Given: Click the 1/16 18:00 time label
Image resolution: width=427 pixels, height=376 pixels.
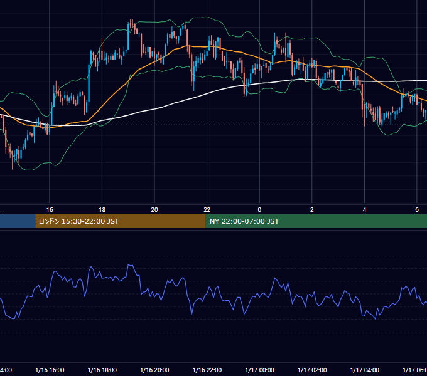Looking at the screenshot, I should (102, 370).
